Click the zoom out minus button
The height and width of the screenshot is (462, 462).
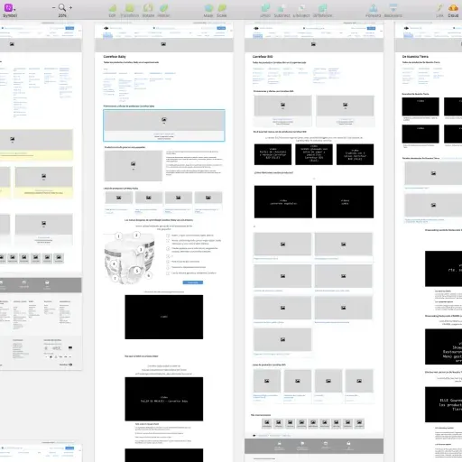coord(54,7)
